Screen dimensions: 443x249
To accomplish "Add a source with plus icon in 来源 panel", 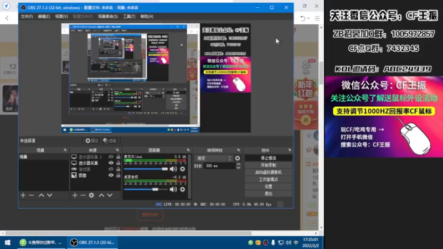I will (75, 195).
